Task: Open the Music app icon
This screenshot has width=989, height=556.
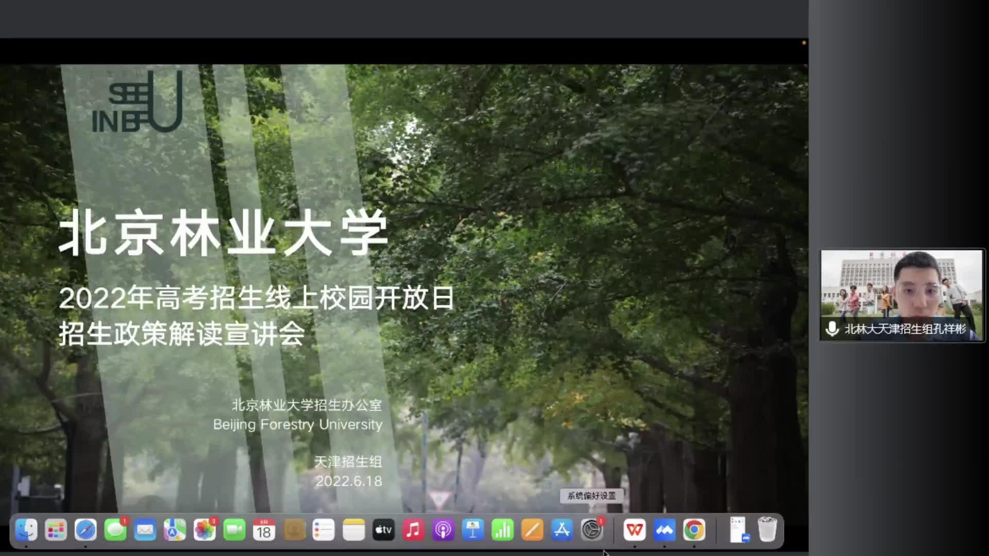Action: 413,530
